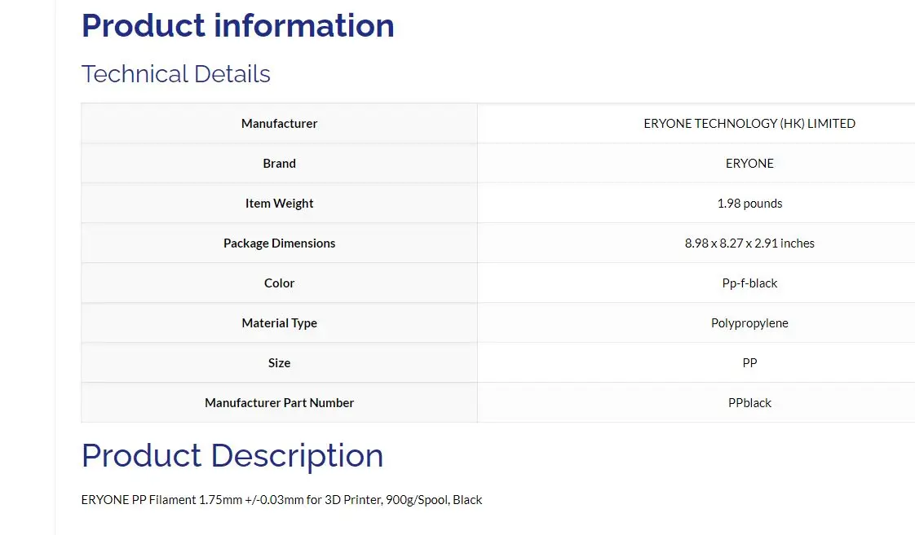Click the Product Description heading
Image resolution: width=915 pixels, height=535 pixels.
coord(232,456)
